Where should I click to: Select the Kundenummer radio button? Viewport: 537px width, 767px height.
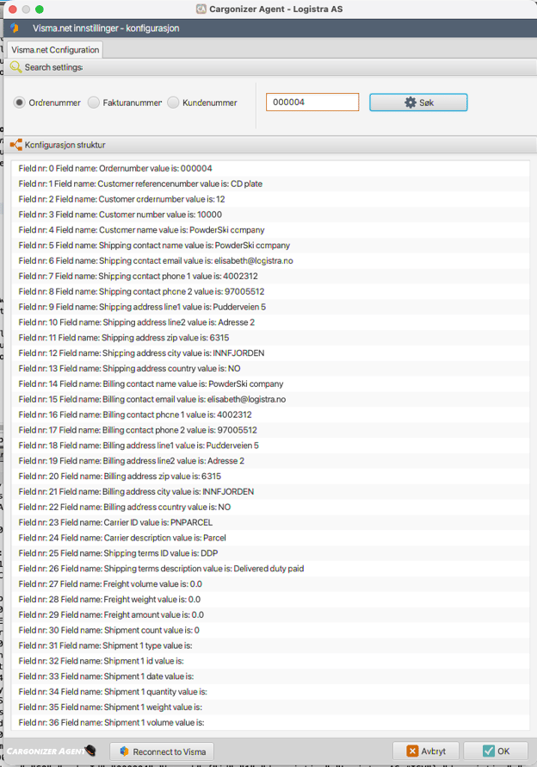click(173, 103)
